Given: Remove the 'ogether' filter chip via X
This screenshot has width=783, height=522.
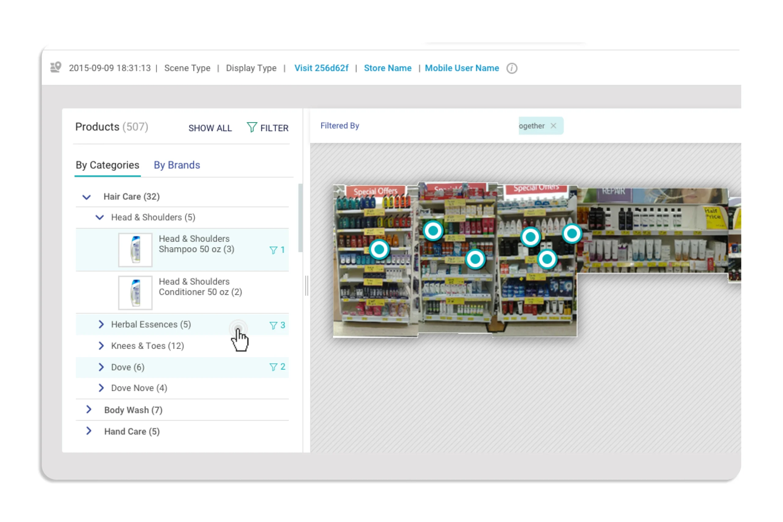Looking at the screenshot, I should tap(553, 126).
